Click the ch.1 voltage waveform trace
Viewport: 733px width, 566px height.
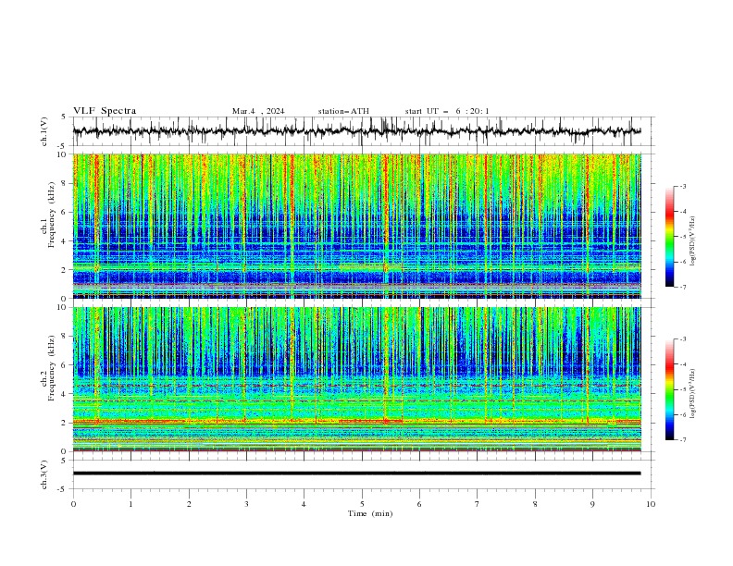coord(356,131)
